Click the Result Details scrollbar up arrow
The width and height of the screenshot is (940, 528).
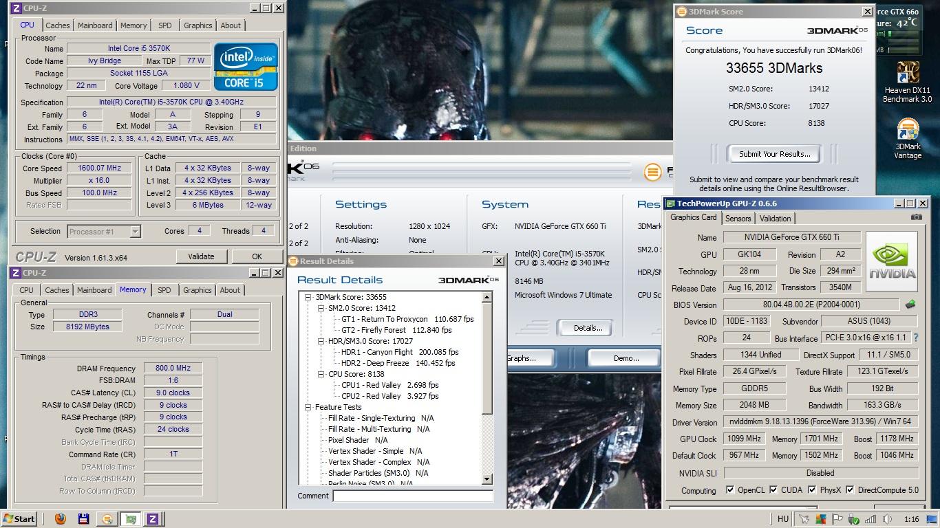(487, 297)
